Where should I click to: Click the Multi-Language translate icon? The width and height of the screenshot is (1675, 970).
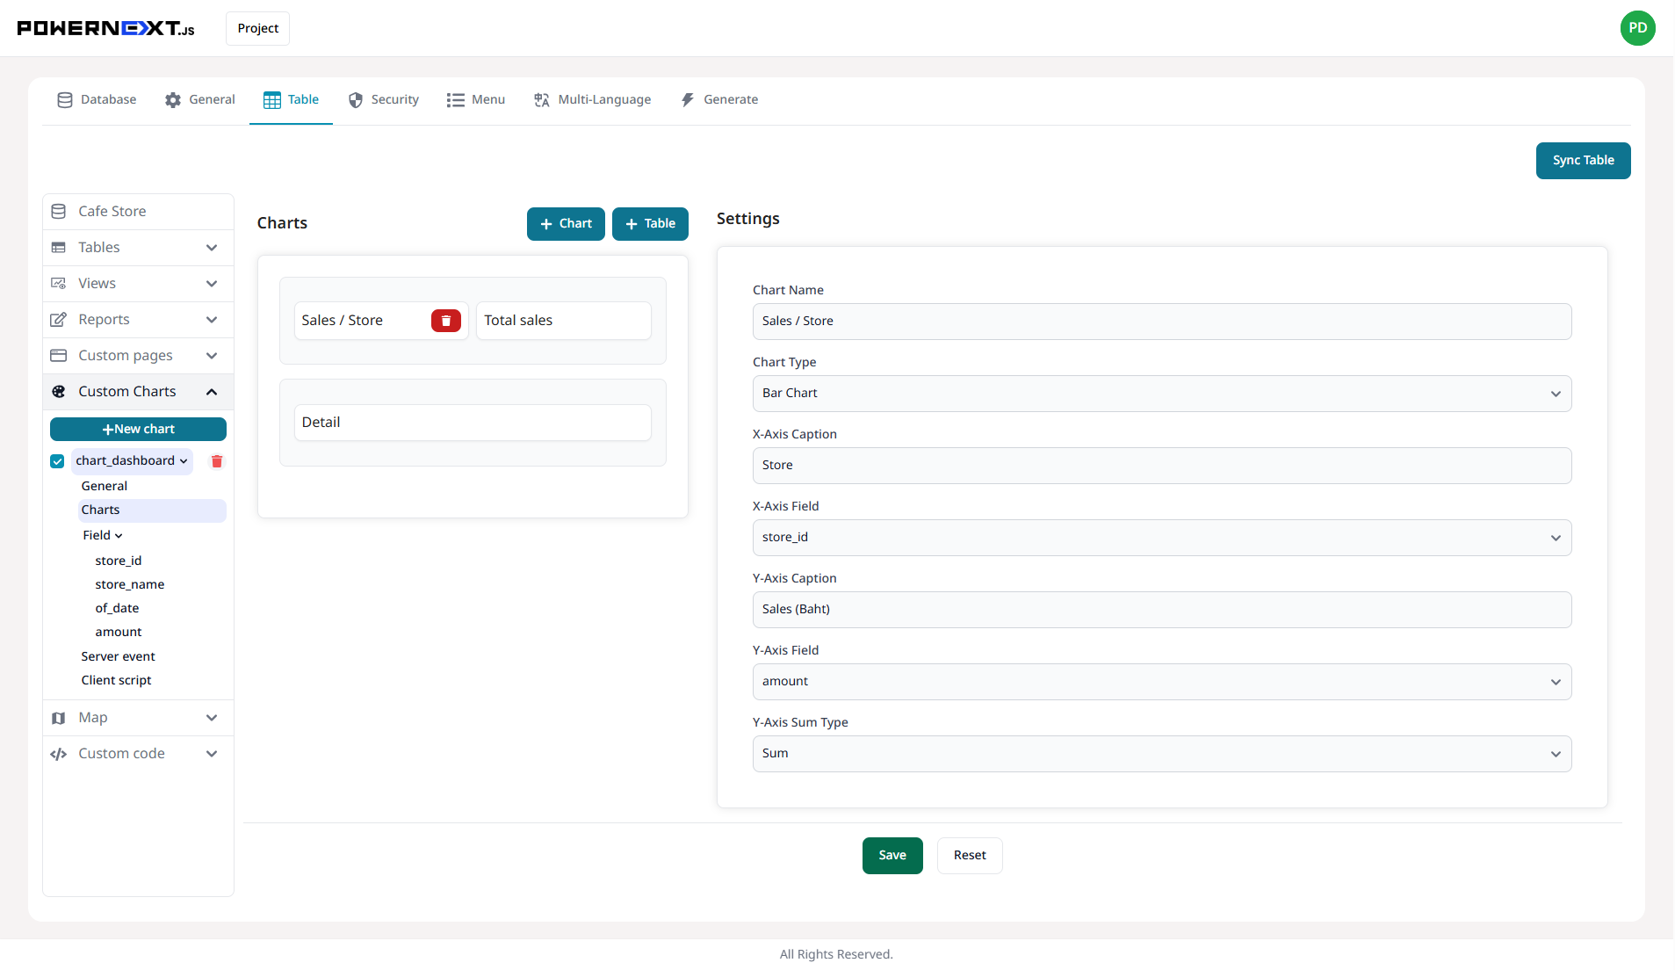[542, 100]
